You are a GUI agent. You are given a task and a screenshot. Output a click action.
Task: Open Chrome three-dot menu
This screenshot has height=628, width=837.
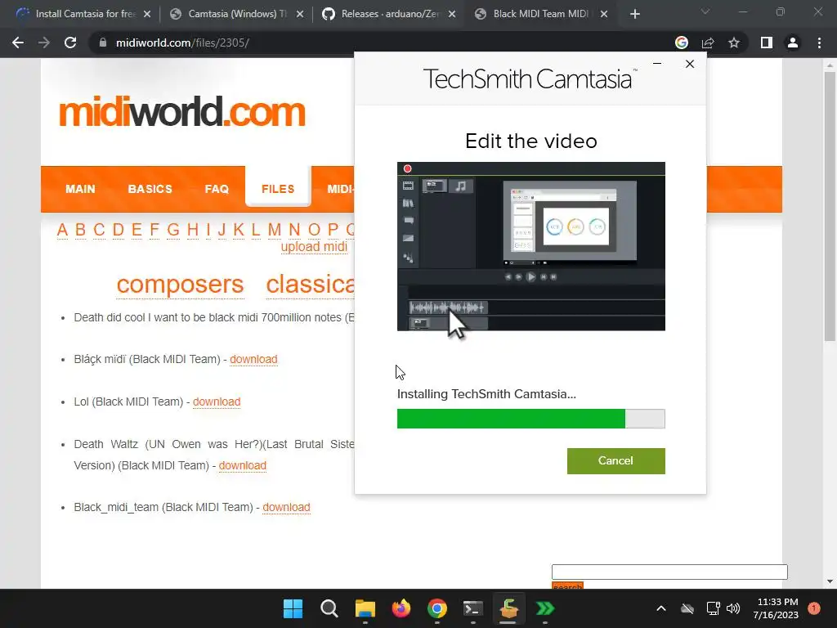pos(819,43)
